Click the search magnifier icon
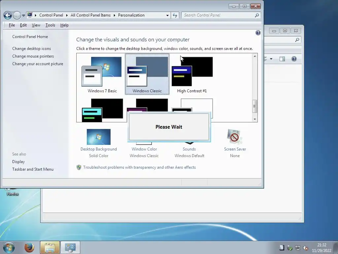This screenshot has width=338, height=254. 257,15
